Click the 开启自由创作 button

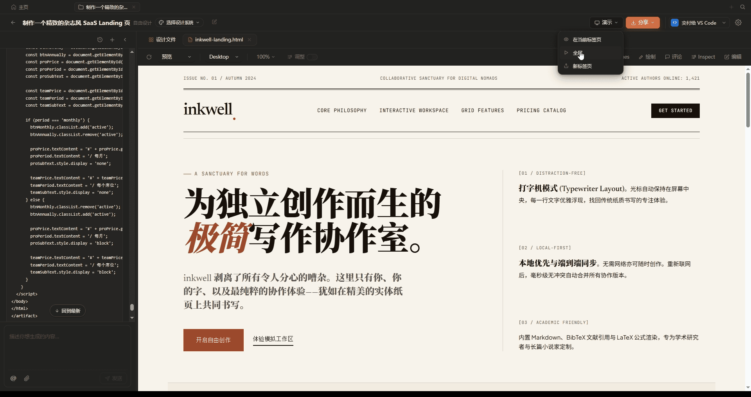pyautogui.click(x=214, y=340)
